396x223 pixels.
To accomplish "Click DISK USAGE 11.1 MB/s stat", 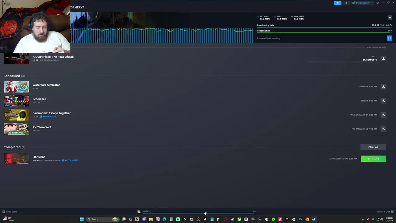I will 298,18.
